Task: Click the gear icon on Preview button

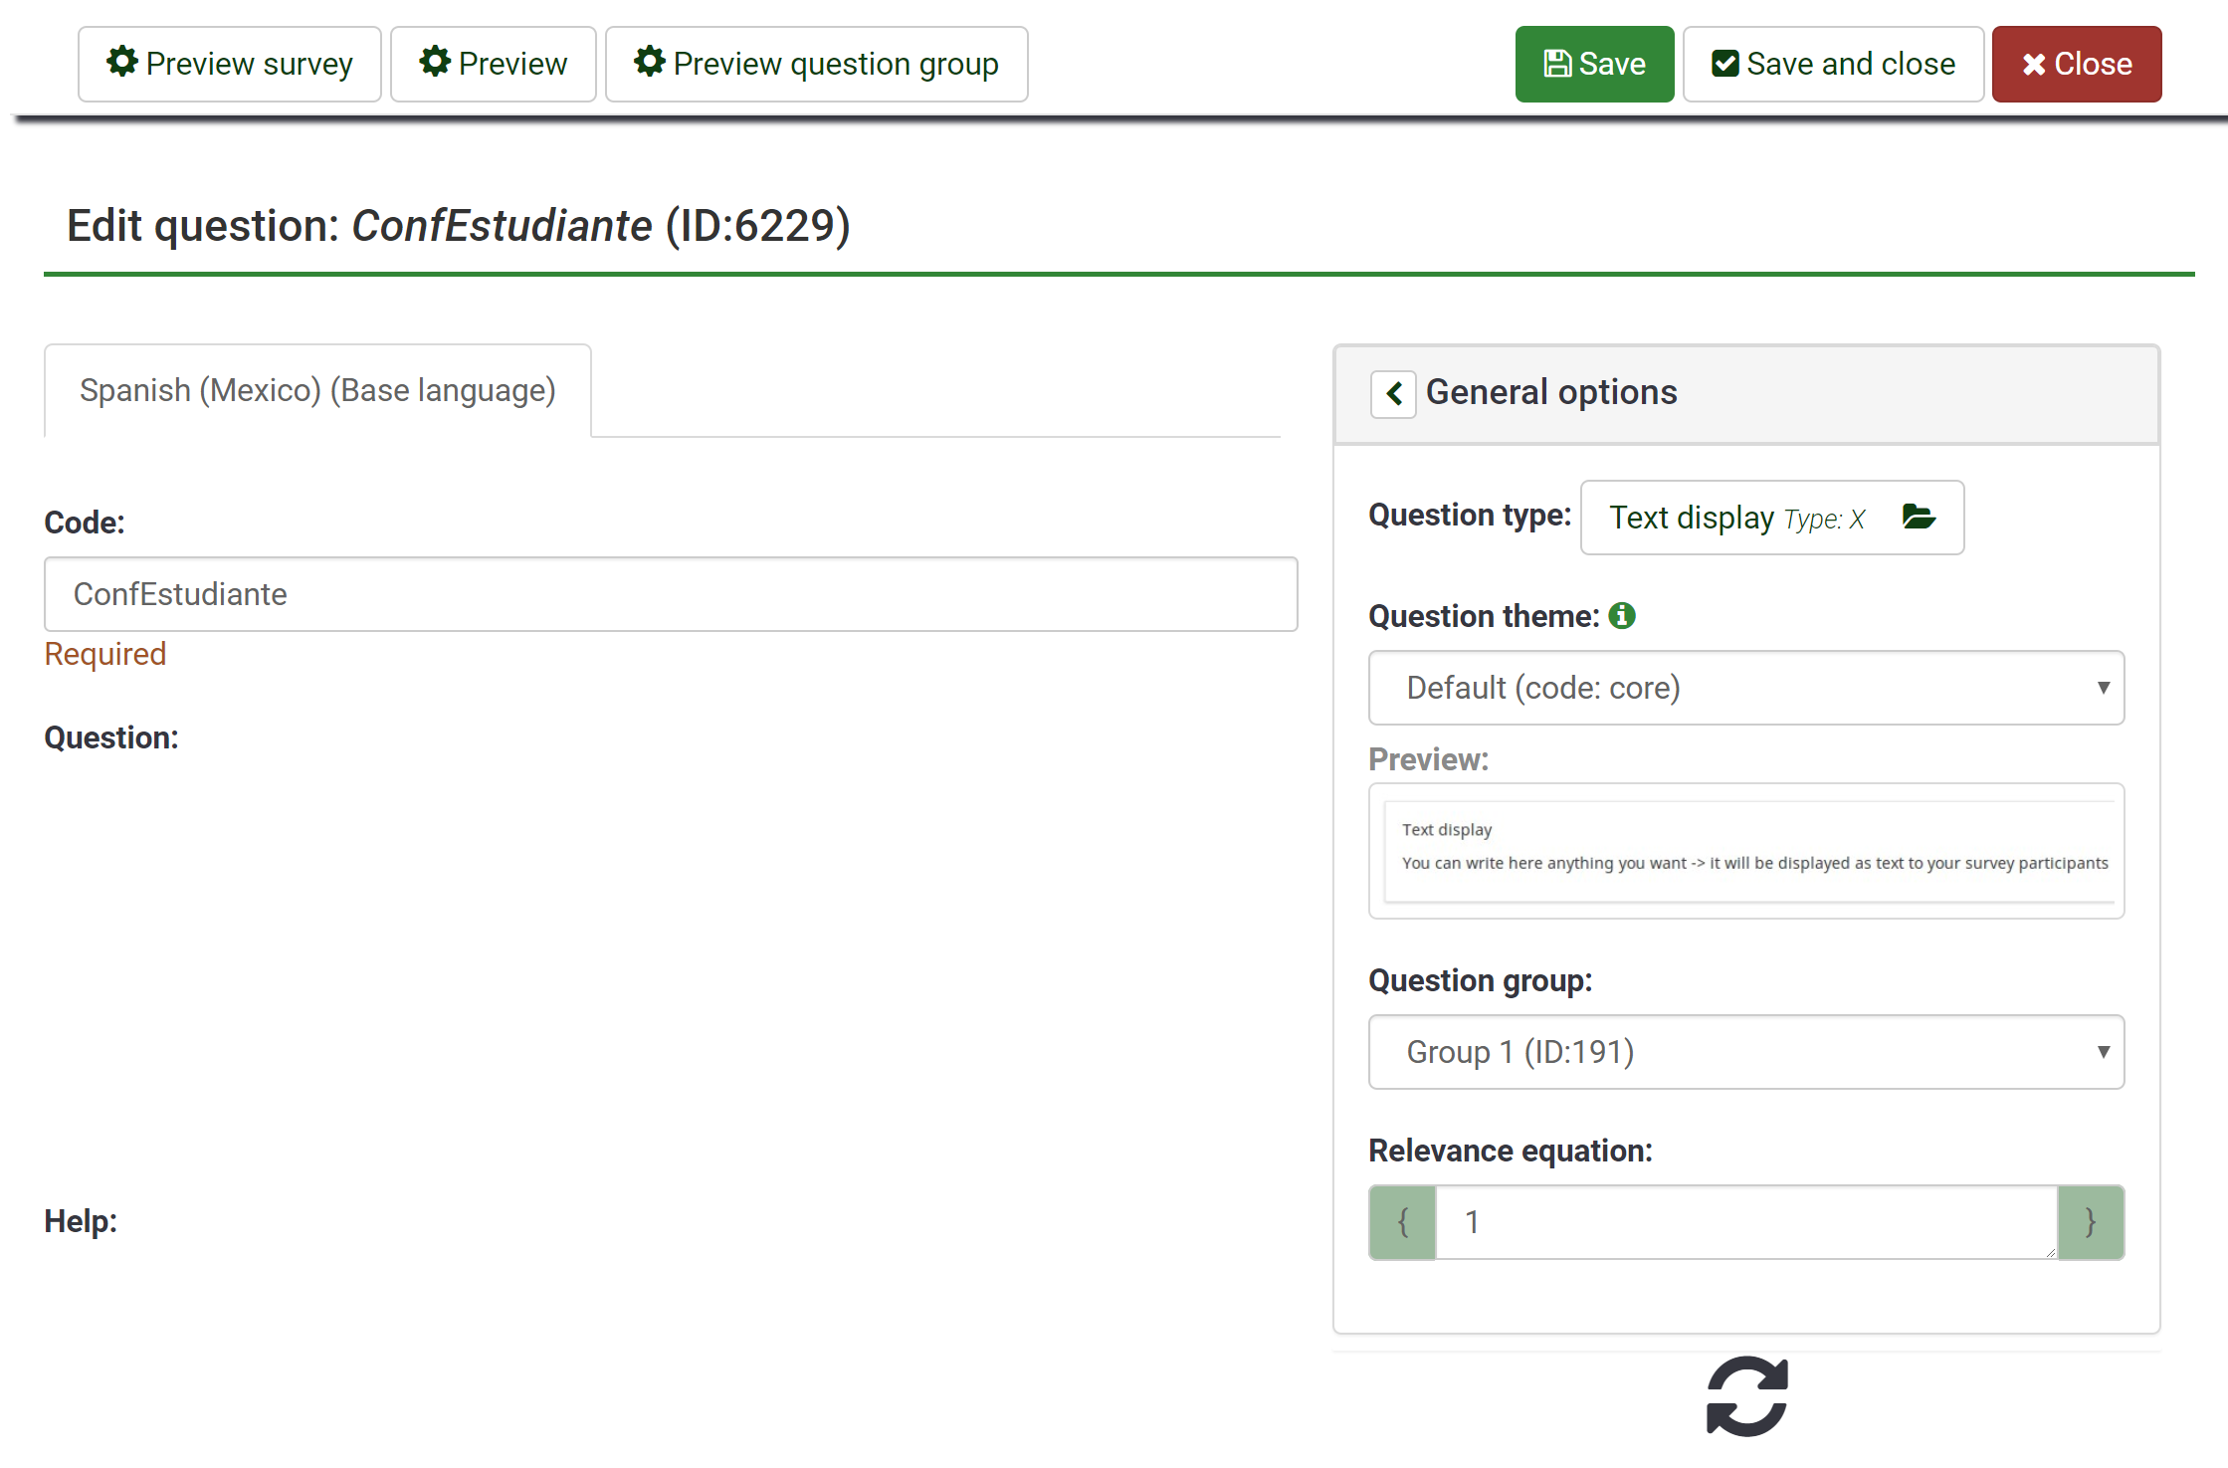Action: click(435, 62)
